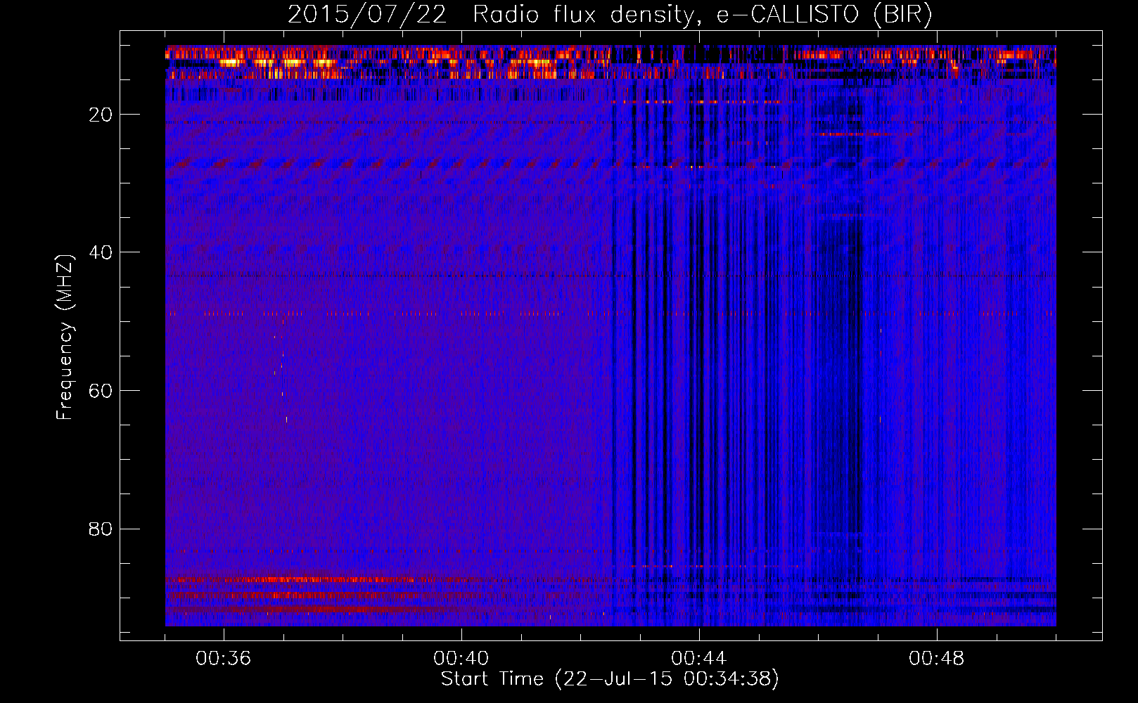Screen dimensions: 1138x703
Task: Click the "Start Time (22-Jul-15 00:34:38)" label
Action: (x=610, y=679)
